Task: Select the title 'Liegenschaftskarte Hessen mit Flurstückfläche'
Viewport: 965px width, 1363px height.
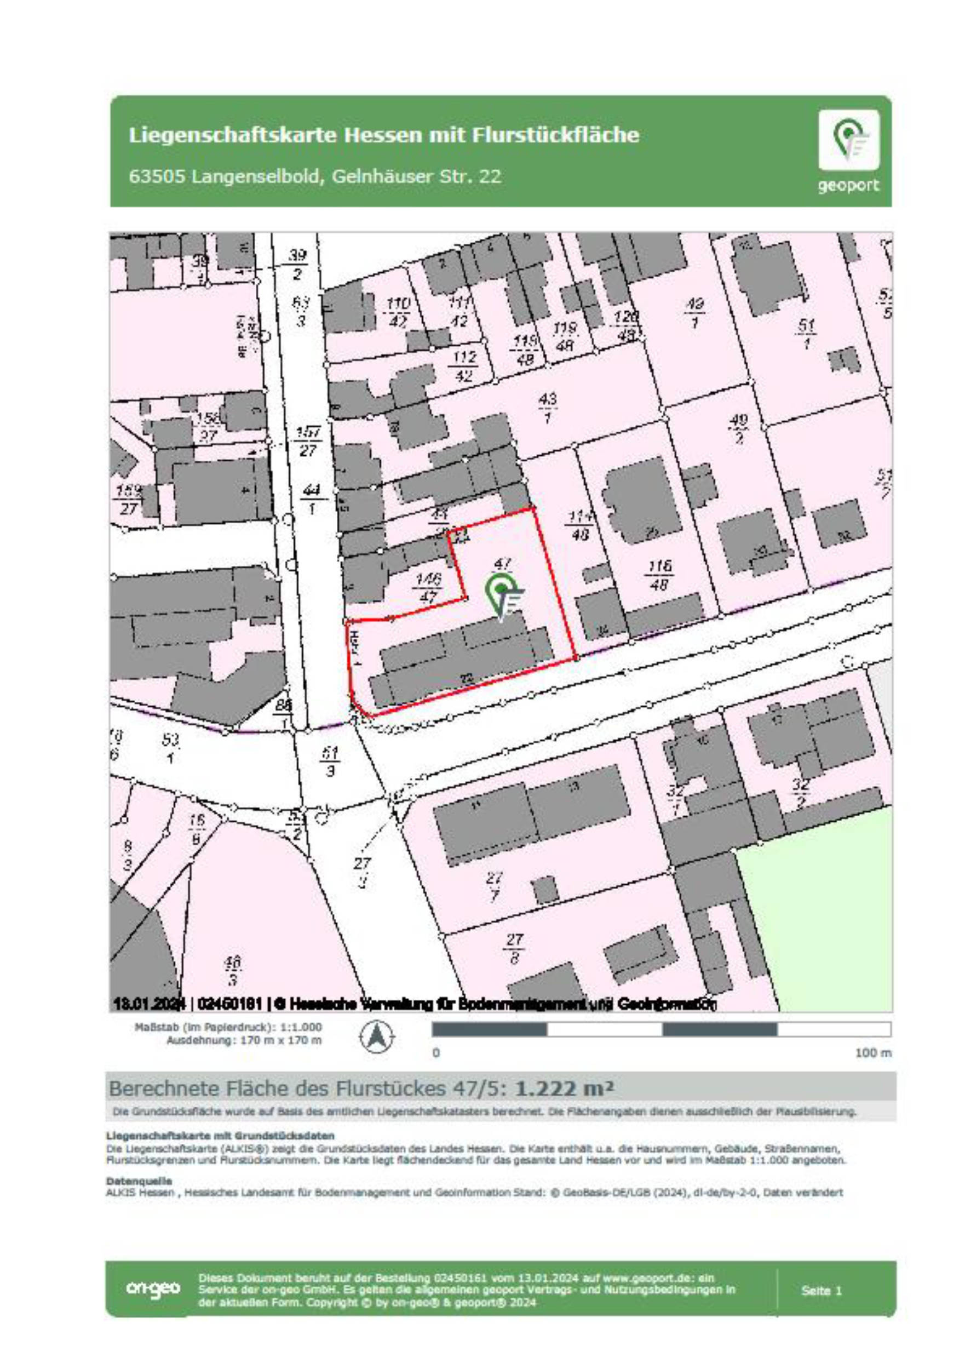Action: [384, 135]
